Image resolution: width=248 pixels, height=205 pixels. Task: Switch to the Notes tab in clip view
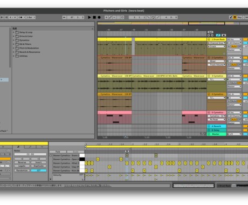click(x=18, y=147)
